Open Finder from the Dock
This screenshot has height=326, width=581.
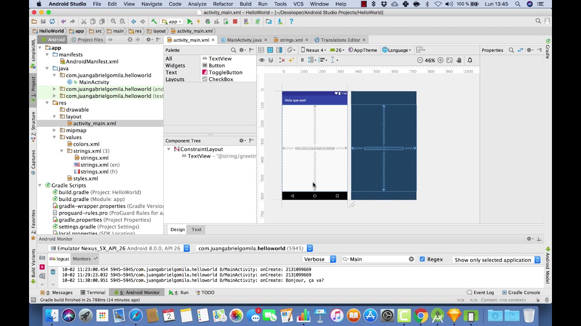coord(52,316)
